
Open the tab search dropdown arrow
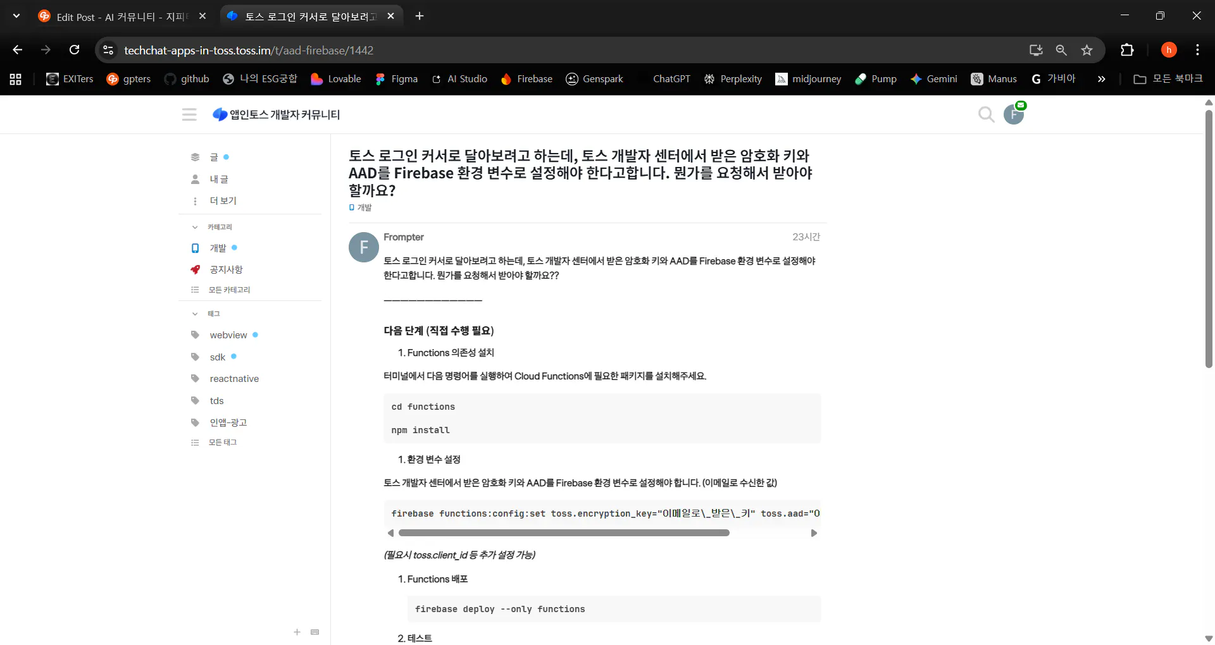click(16, 16)
